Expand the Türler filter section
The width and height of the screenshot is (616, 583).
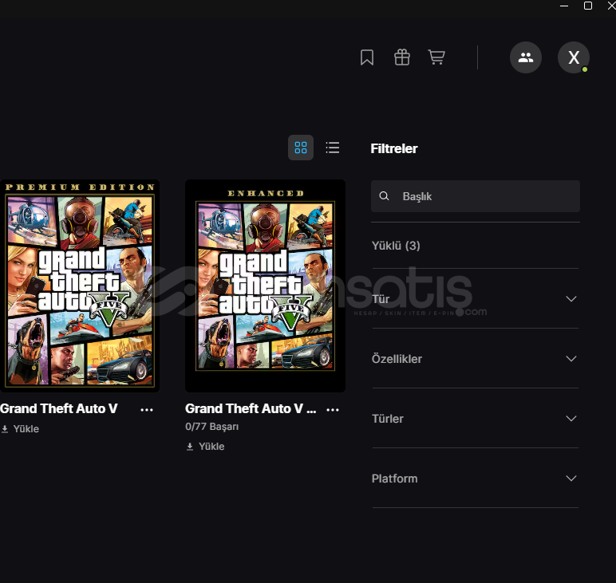(x=571, y=419)
